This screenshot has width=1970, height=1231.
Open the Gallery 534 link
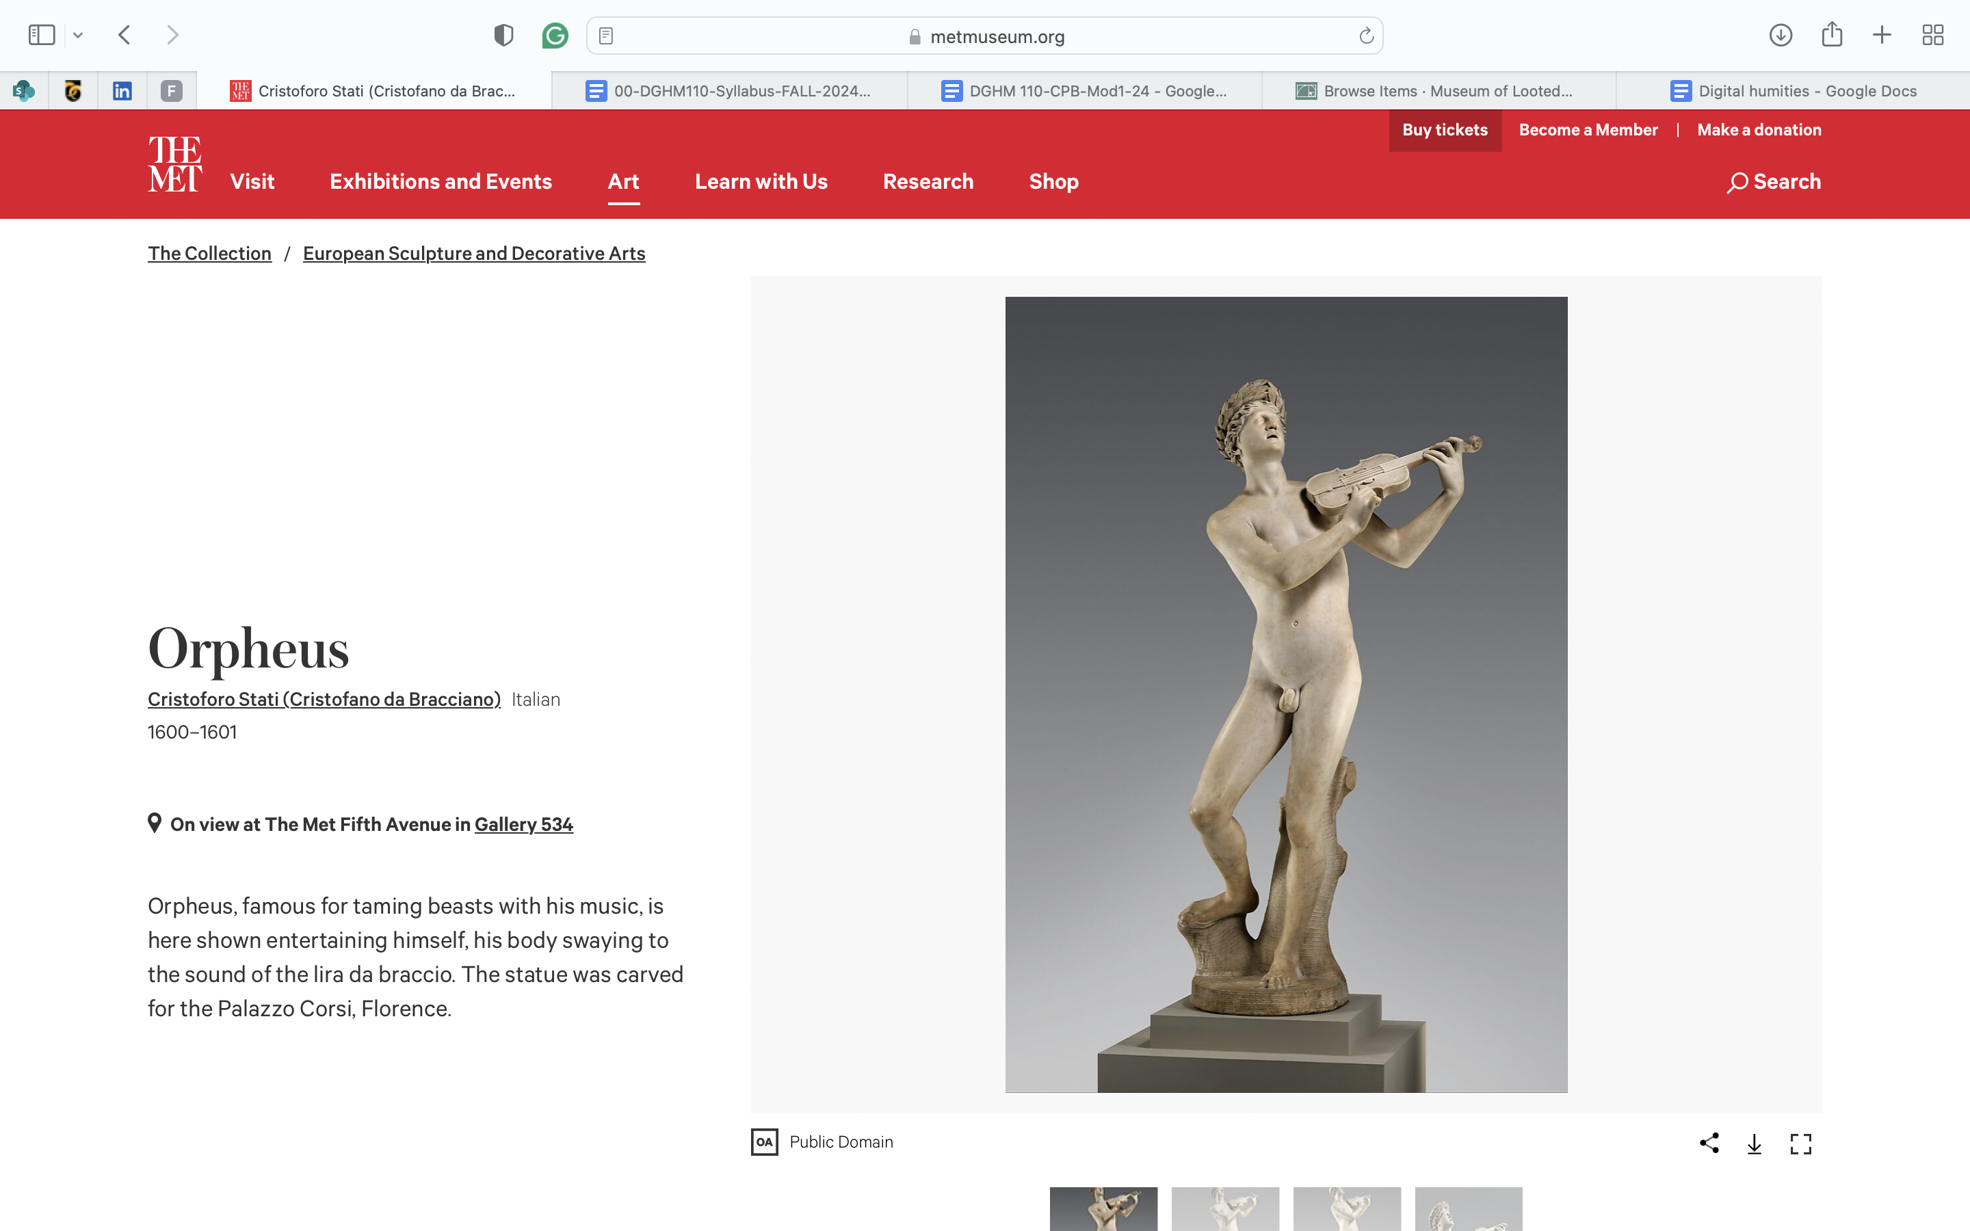coord(523,824)
